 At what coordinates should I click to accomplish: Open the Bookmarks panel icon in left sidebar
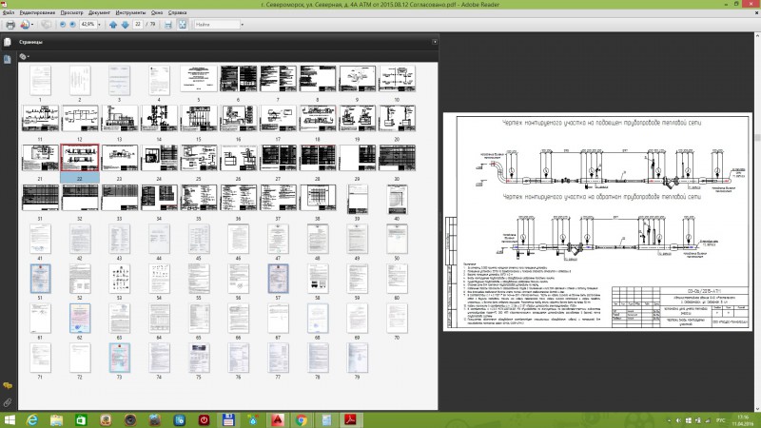pos(8,60)
